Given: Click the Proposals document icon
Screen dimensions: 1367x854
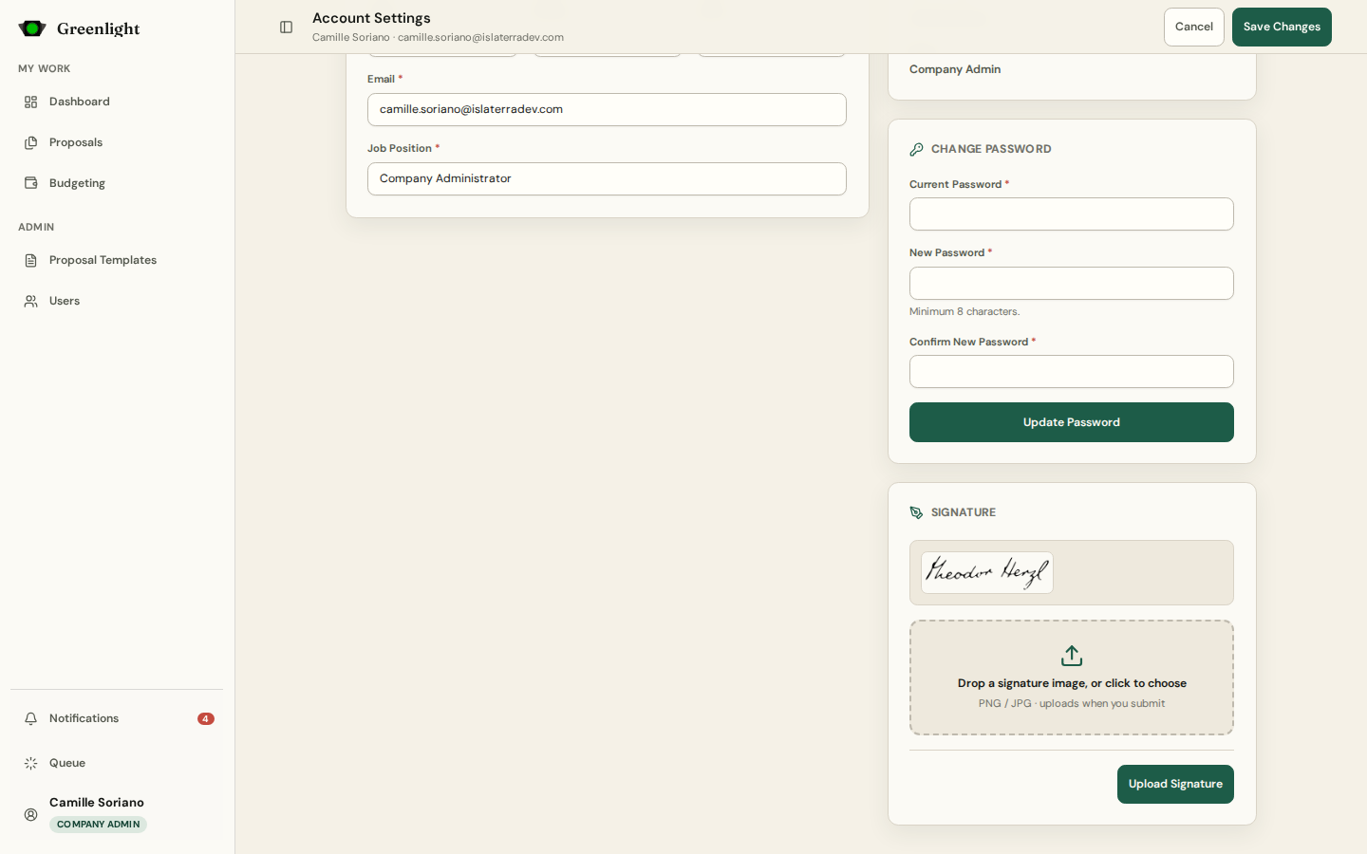Looking at the screenshot, I should (31, 142).
